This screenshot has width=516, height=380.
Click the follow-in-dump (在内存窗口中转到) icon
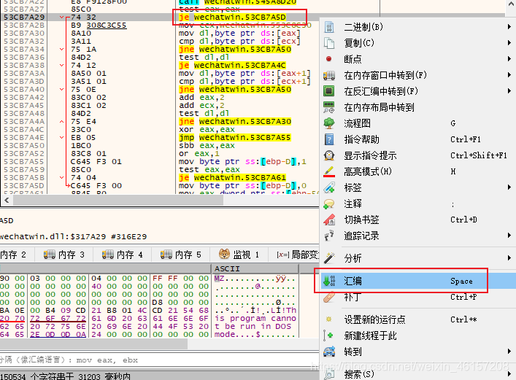coord(328,75)
